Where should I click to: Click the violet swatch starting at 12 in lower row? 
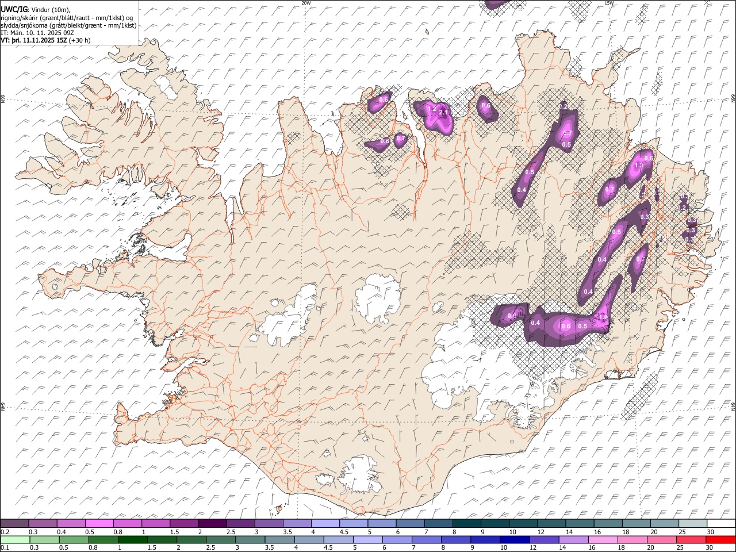point(543,539)
